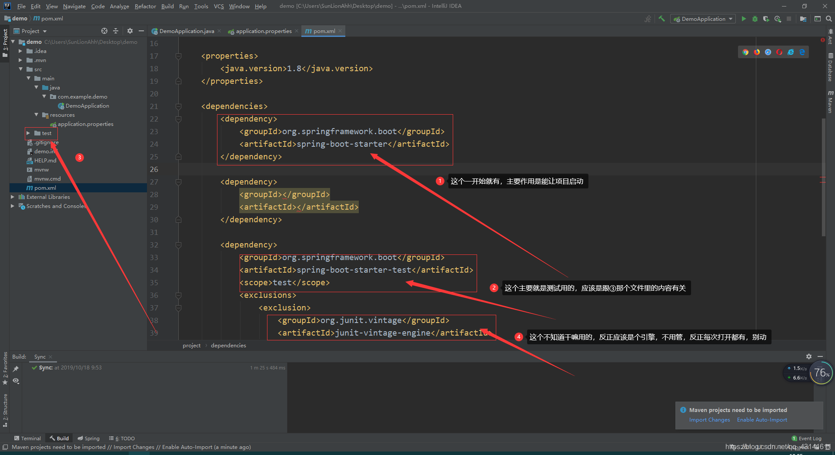This screenshot has width=835, height=455.
Task: Select project in editor breadcrumb
Action: pyautogui.click(x=191, y=346)
